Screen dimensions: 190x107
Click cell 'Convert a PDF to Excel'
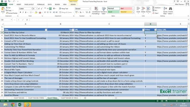click(x=26, y=41)
